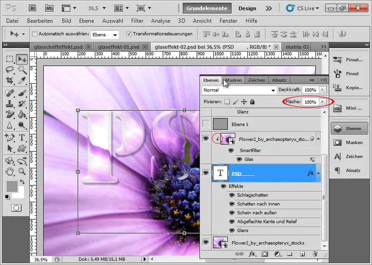The width and height of the screenshot is (372, 265).
Task: Open the Fenster menu
Action: [x=228, y=21]
